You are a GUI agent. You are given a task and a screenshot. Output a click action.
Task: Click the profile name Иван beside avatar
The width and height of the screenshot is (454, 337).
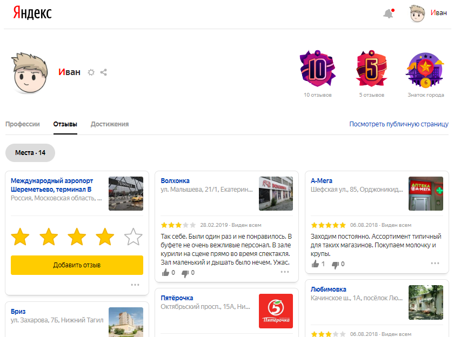pyautogui.click(x=70, y=72)
